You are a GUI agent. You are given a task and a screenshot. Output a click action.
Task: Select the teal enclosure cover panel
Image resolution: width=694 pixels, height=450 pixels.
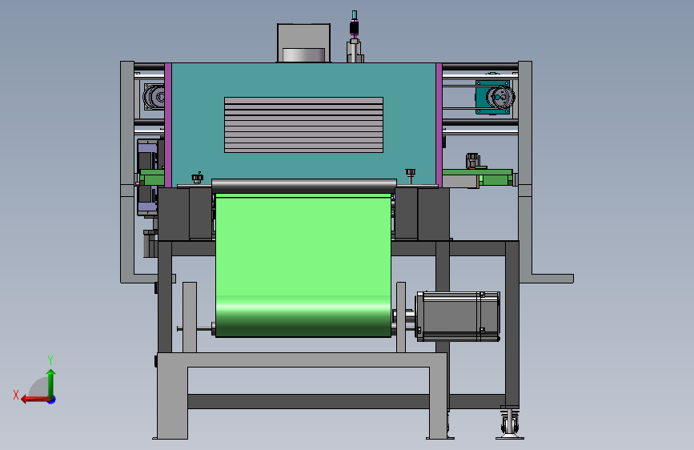(303, 124)
